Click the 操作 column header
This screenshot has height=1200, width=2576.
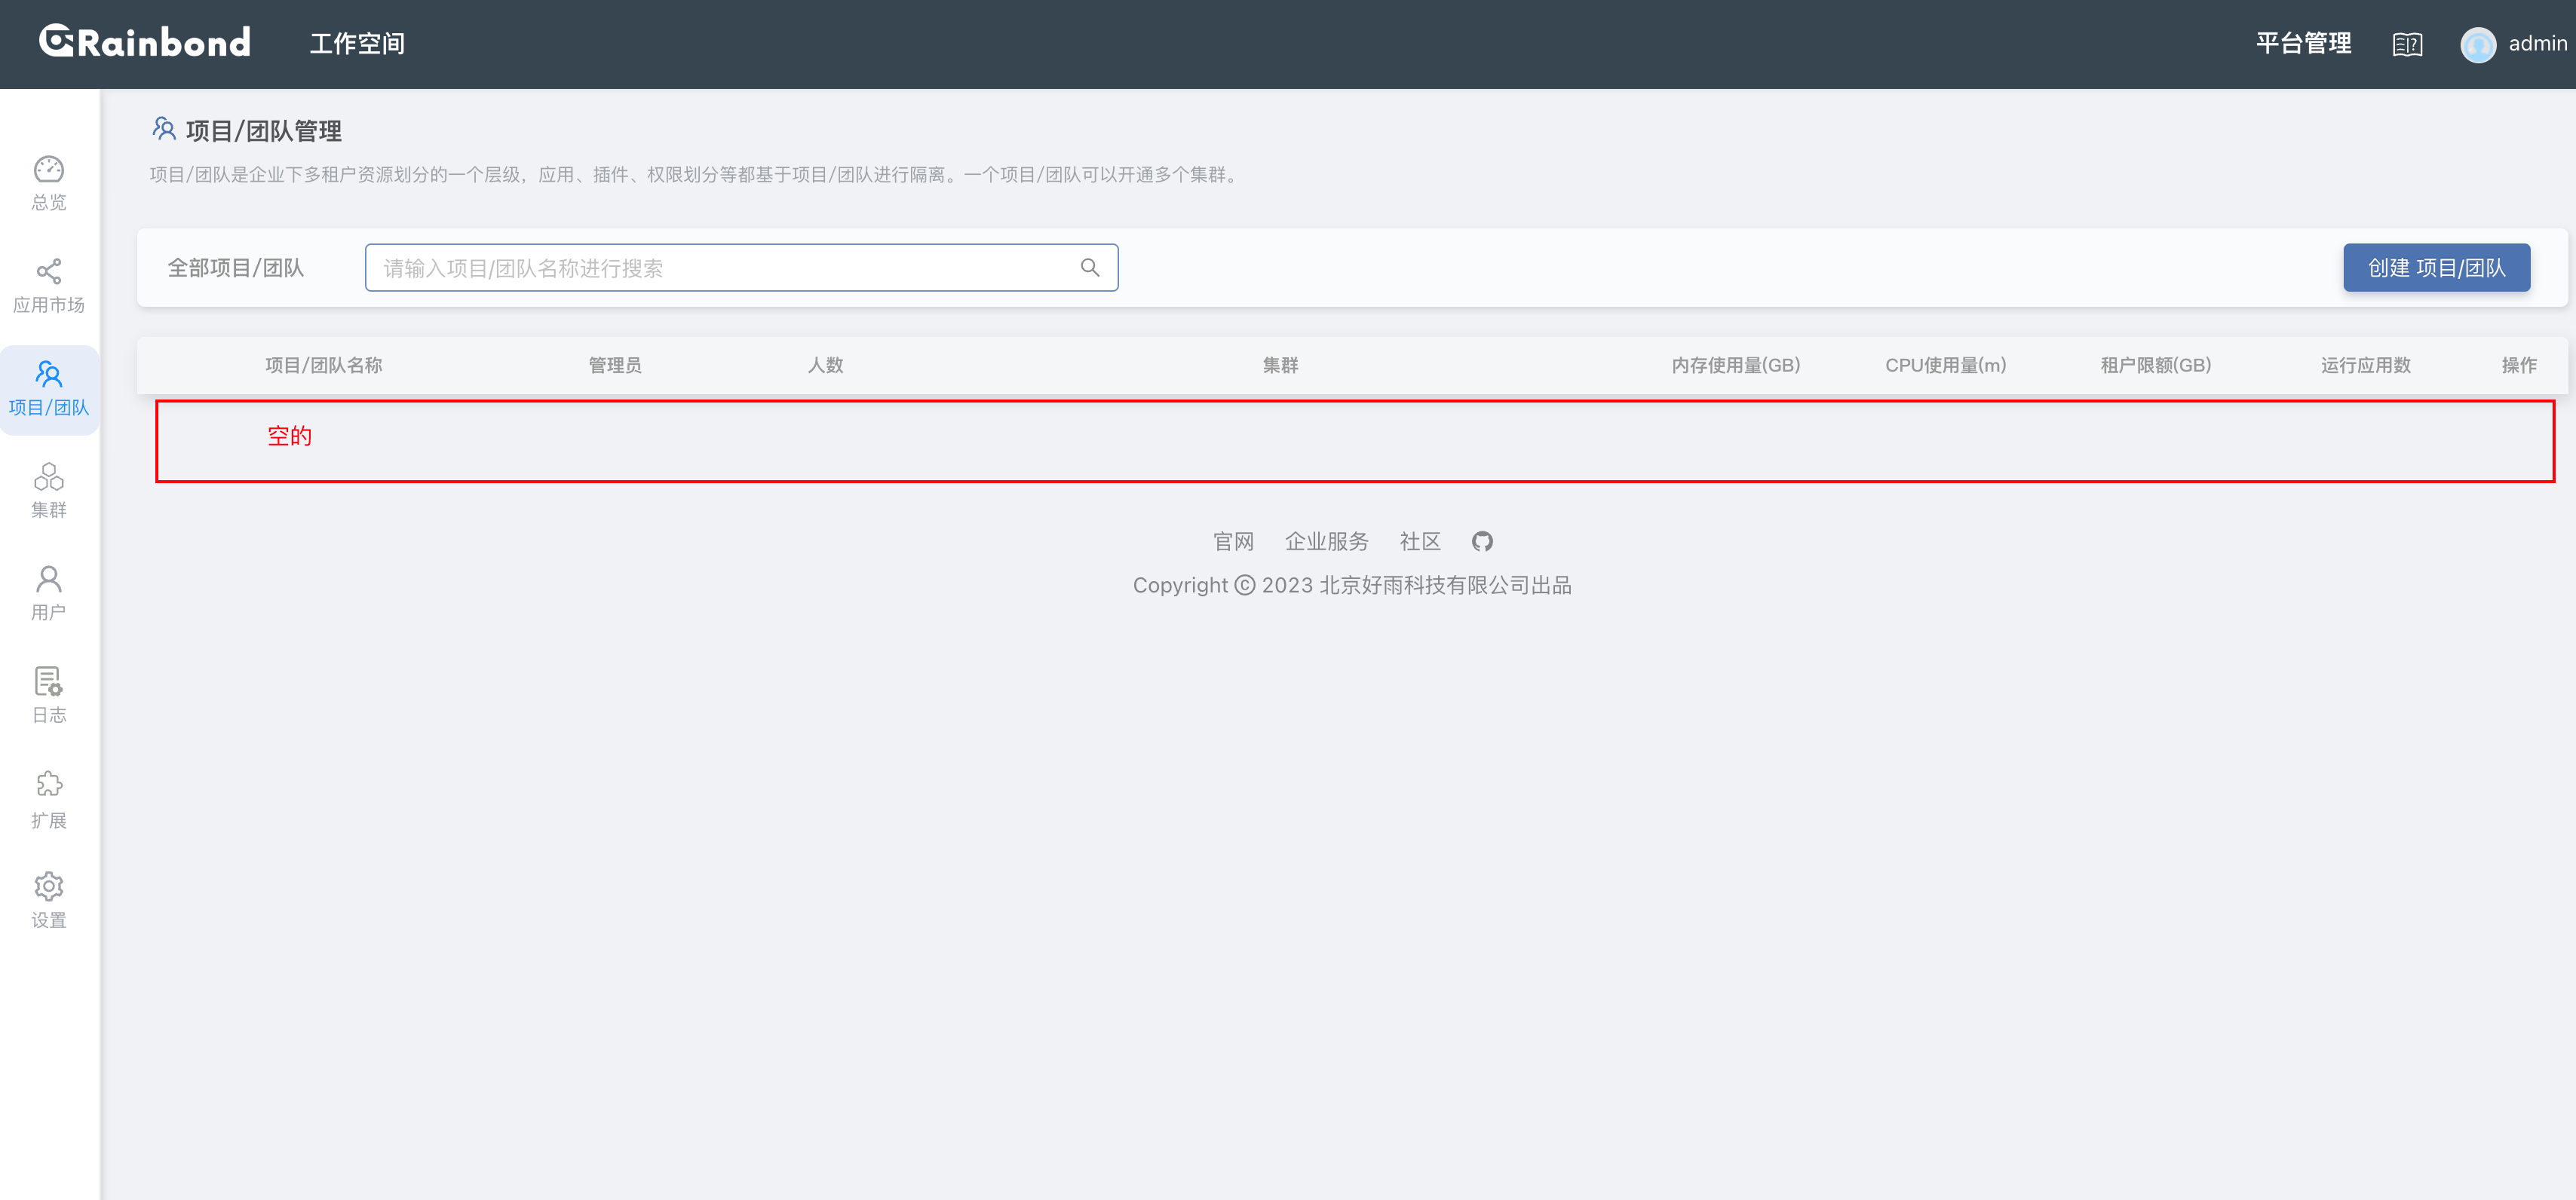pyautogui.click(x=2519, y=366)
